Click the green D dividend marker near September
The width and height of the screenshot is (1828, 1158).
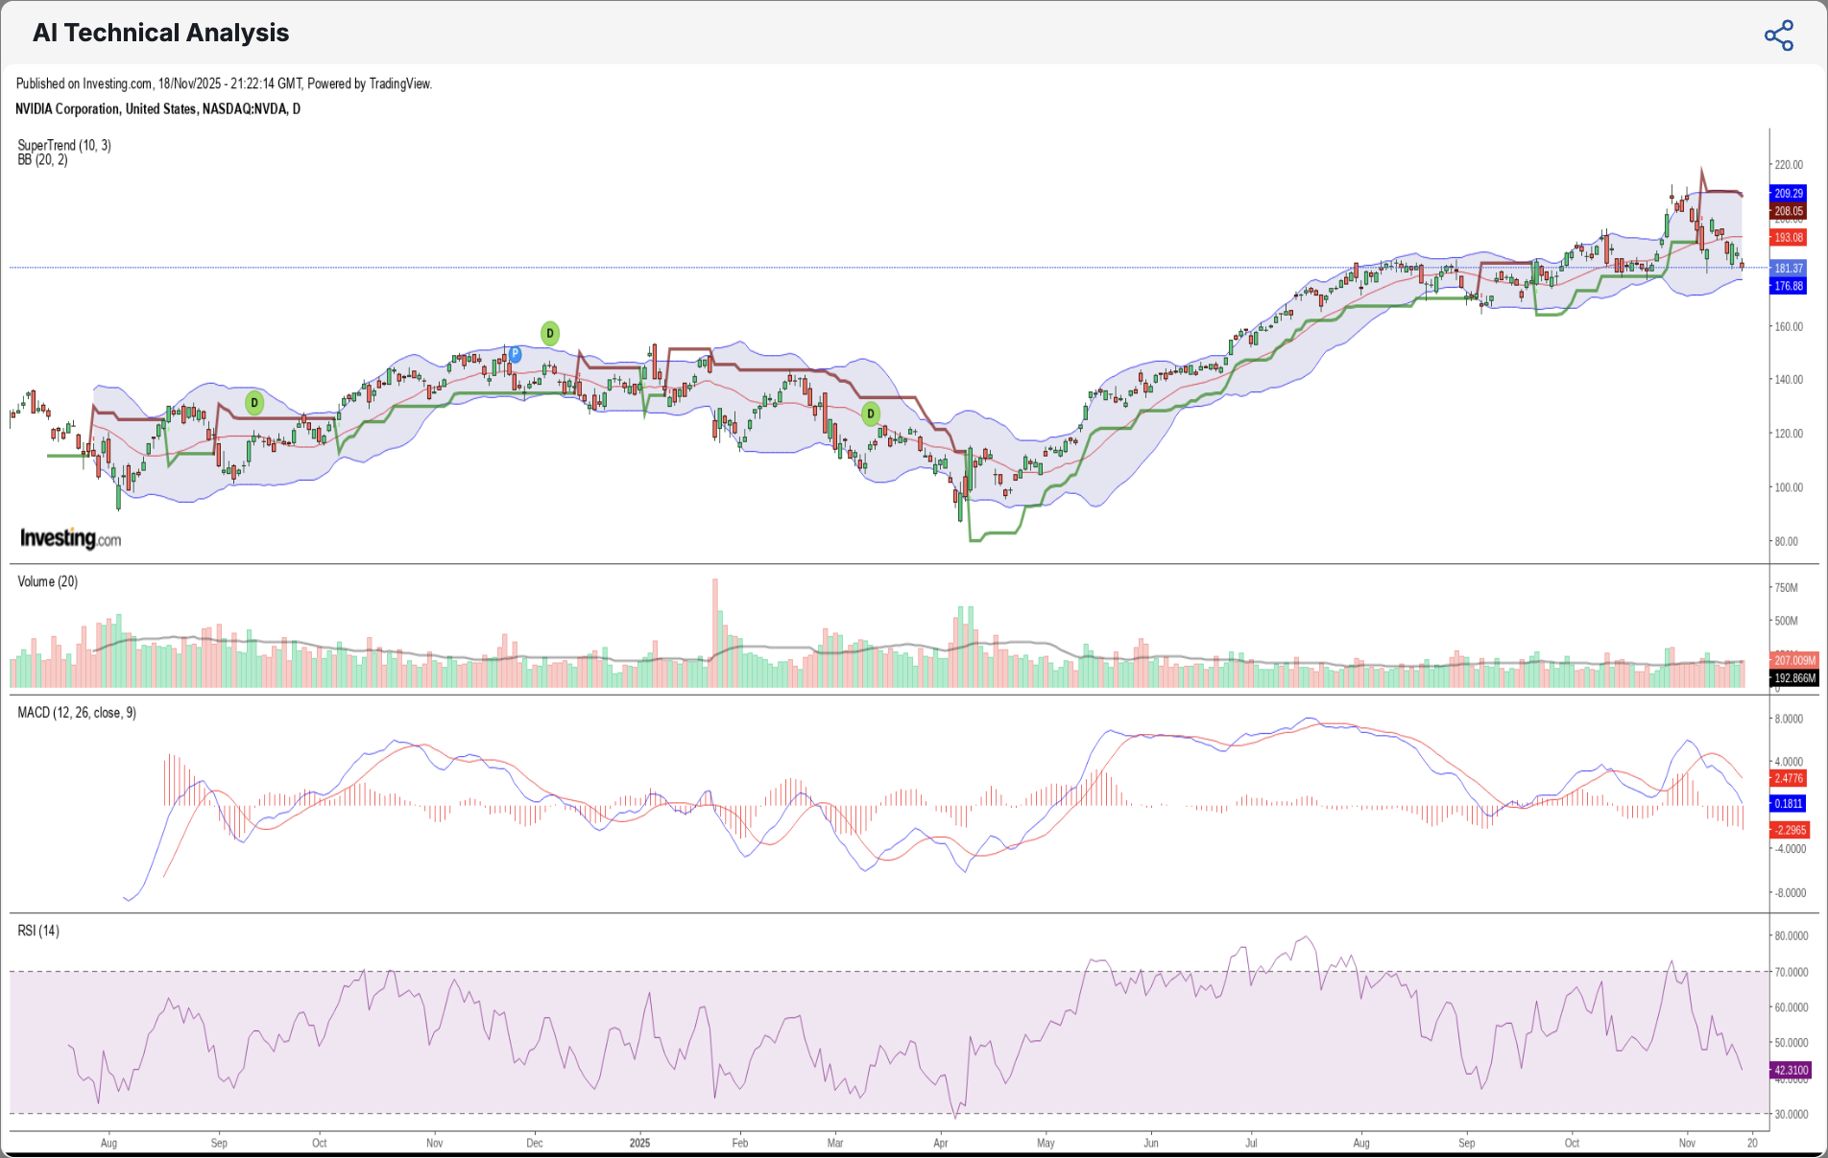(x=253, y=402)
